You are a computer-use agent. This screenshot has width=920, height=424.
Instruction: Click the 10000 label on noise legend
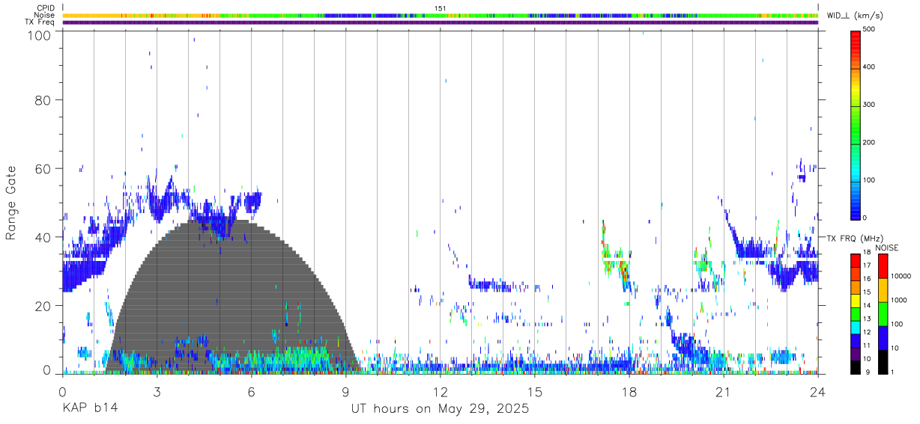[901, 276]
